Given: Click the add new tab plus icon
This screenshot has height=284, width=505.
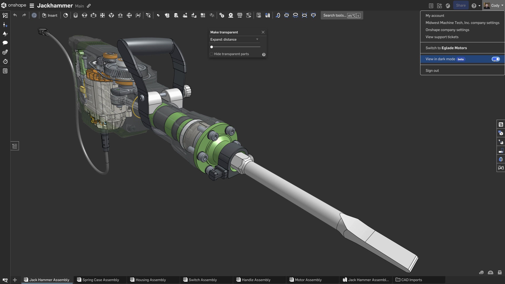Looking at the screenshot, I should (x=15, y=280).
